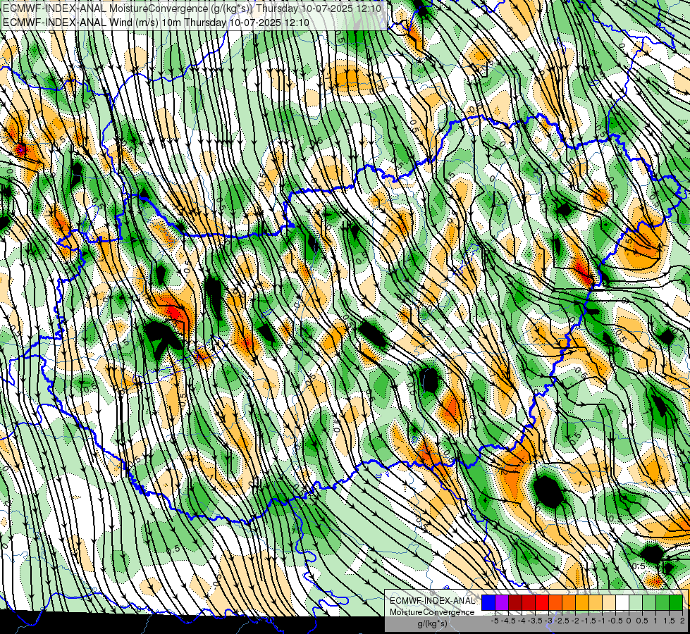Screen dimensions: 690x634
Task: Click the legend tick label -4
Action: pos(522,621)
